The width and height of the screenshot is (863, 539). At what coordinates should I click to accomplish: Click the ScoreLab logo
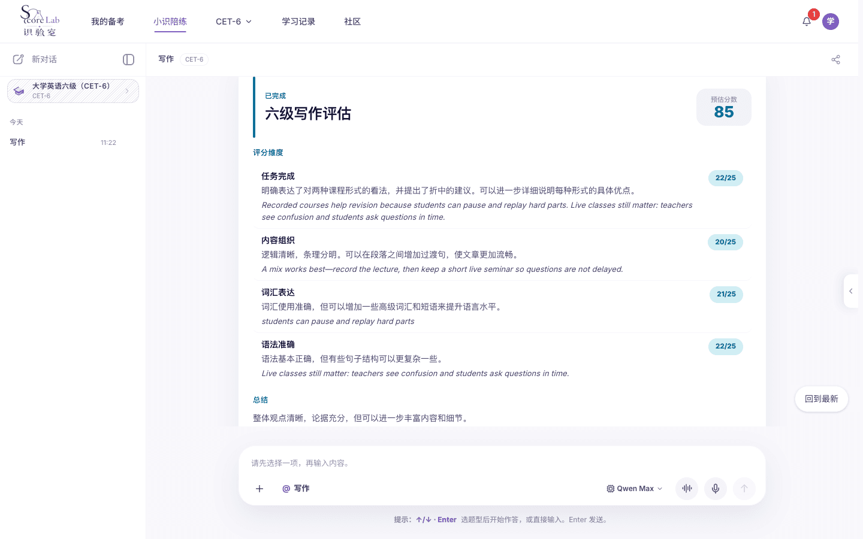[40, 21]
